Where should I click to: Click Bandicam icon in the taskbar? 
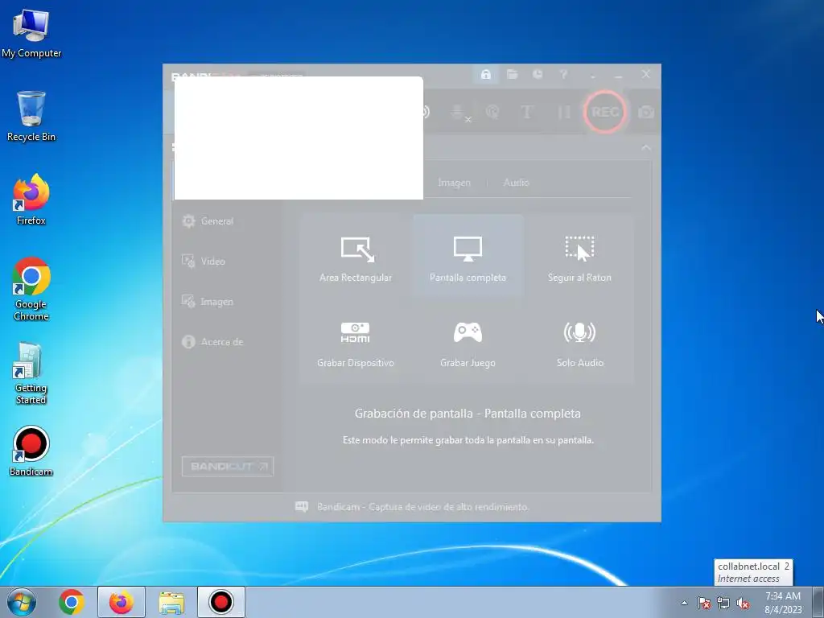click(x=220, y=602)
